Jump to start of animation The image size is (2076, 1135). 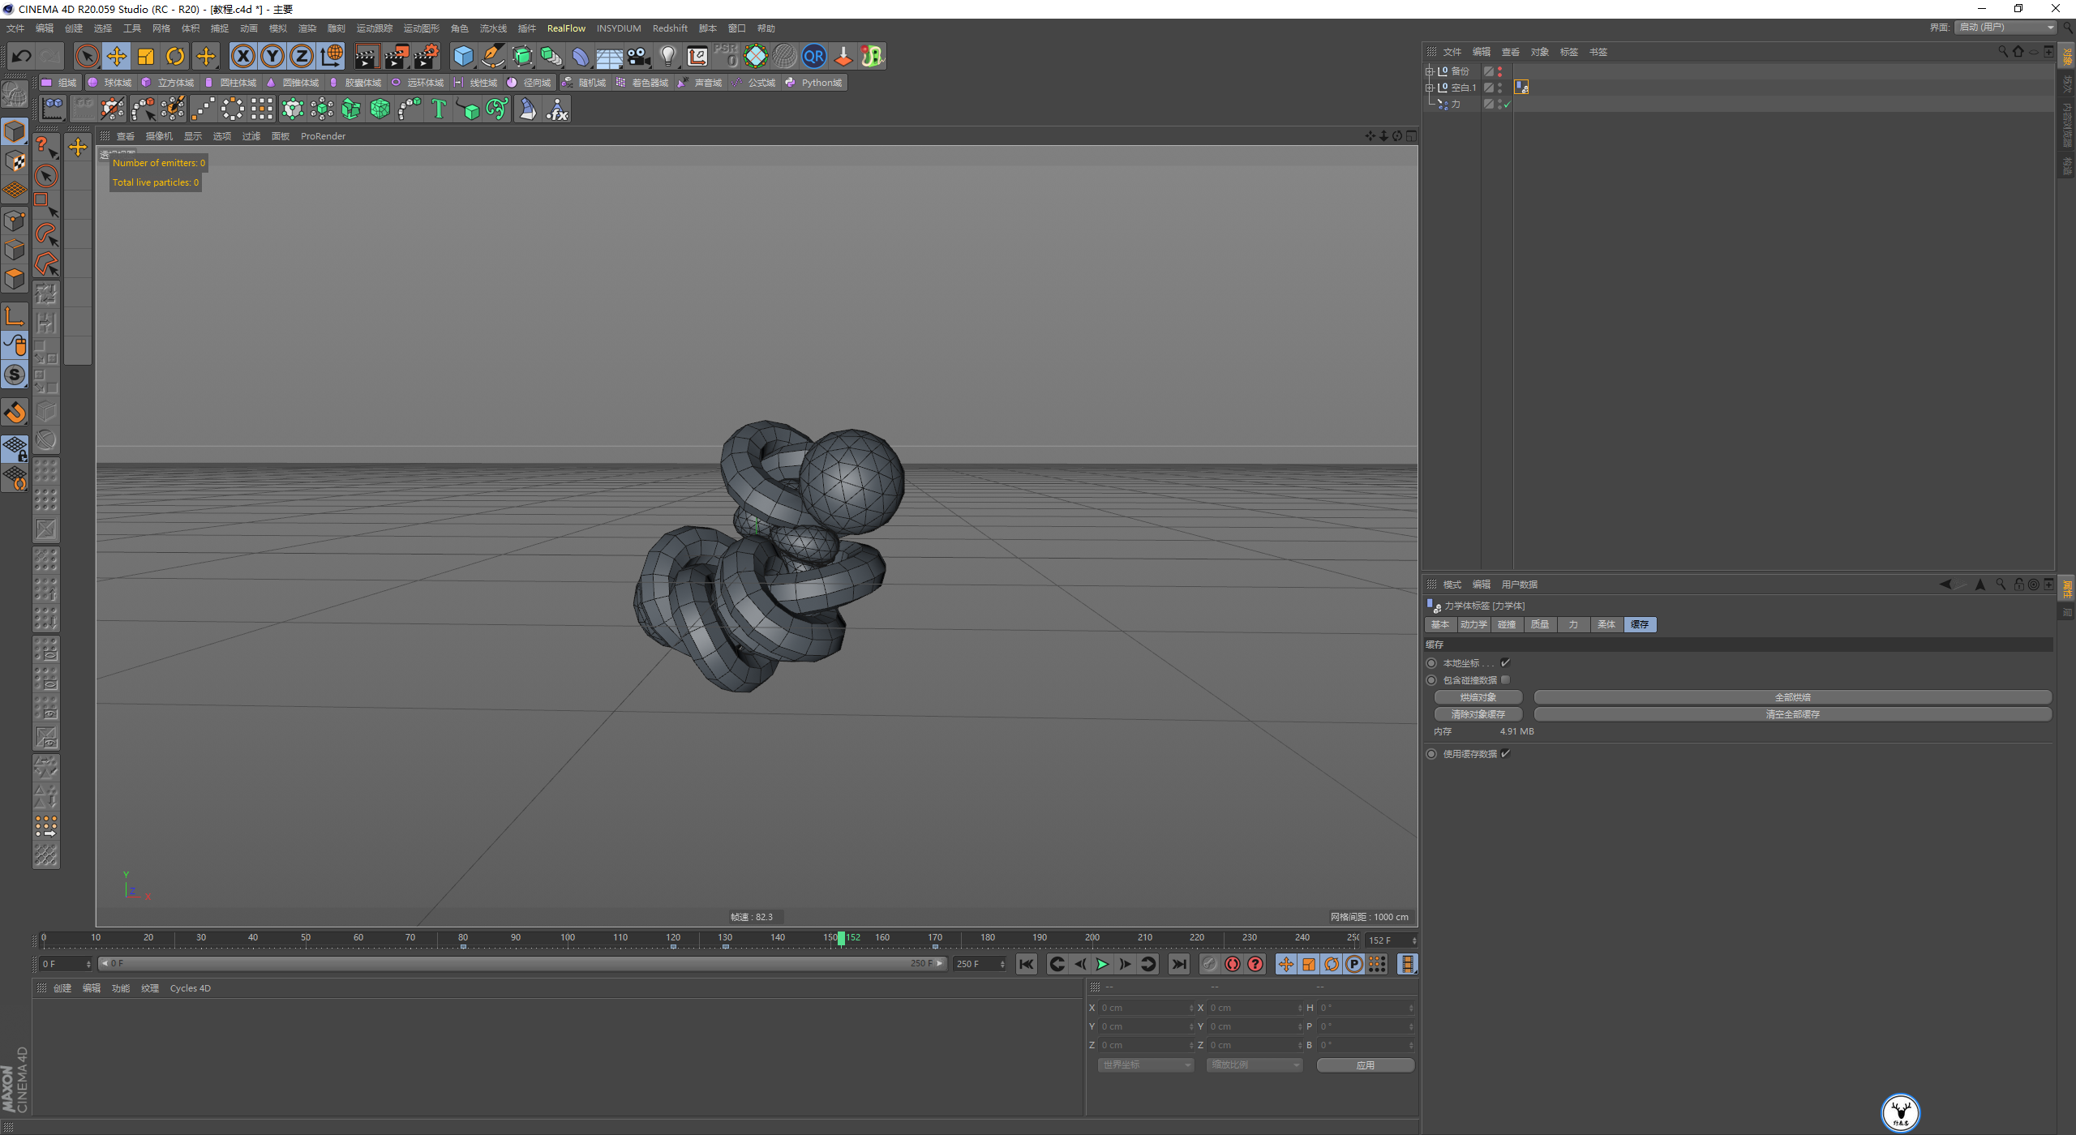pyautogui.click(x=1027, y=964)
